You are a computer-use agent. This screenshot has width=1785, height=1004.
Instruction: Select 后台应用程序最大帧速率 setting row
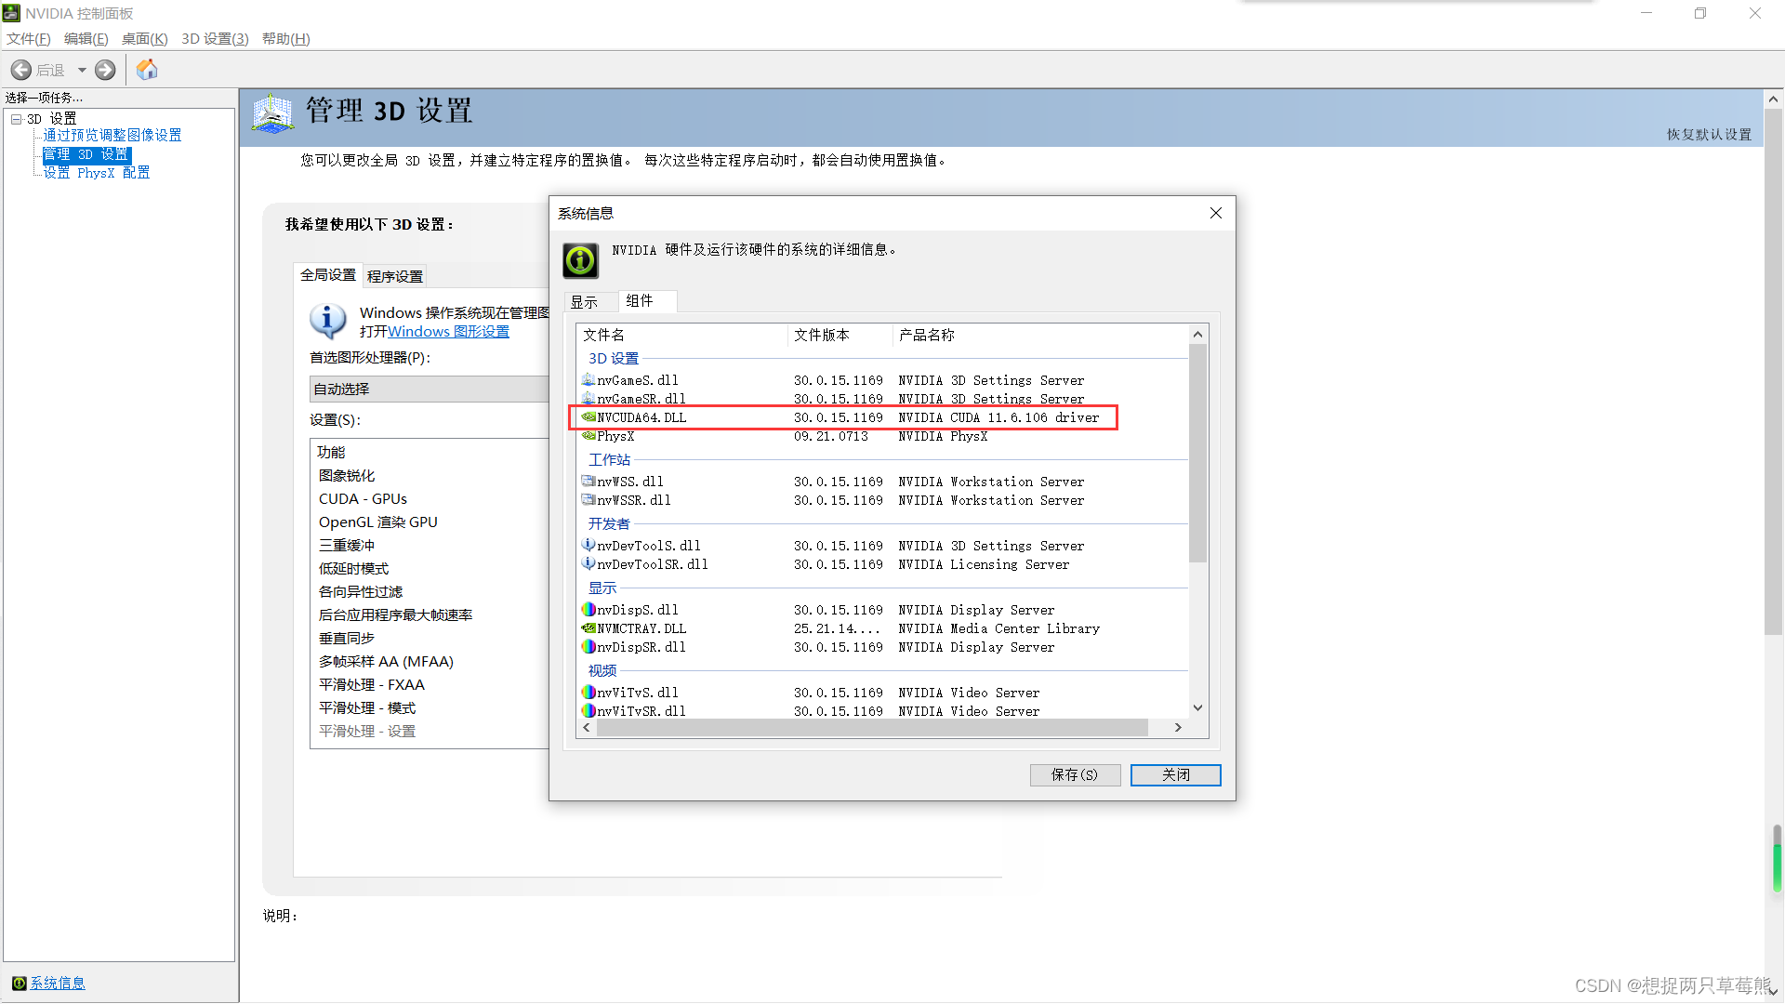[x=395, y=615]
